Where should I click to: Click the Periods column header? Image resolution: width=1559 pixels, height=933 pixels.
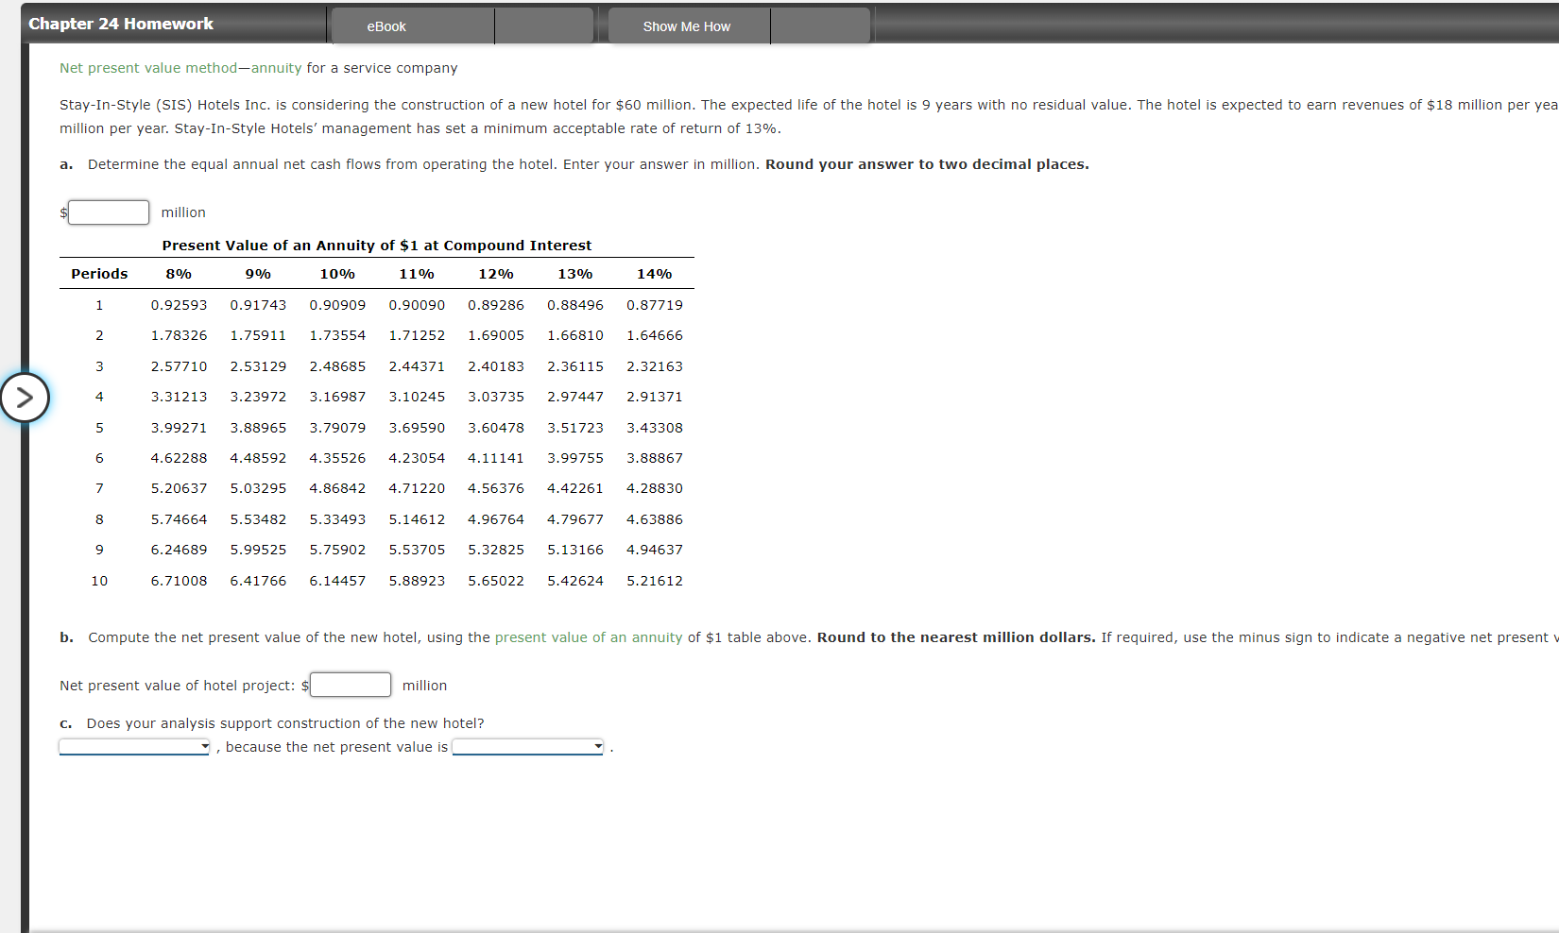point(98,273)
